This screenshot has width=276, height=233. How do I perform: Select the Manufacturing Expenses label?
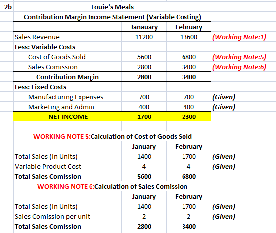66,97
